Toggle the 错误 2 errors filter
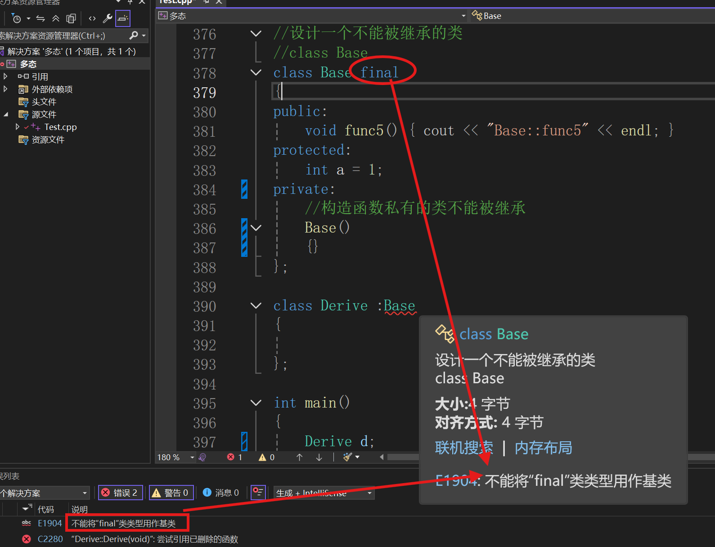Image resolution: width=715 pixels, height=547 pixels. click(x=121, y=493)
